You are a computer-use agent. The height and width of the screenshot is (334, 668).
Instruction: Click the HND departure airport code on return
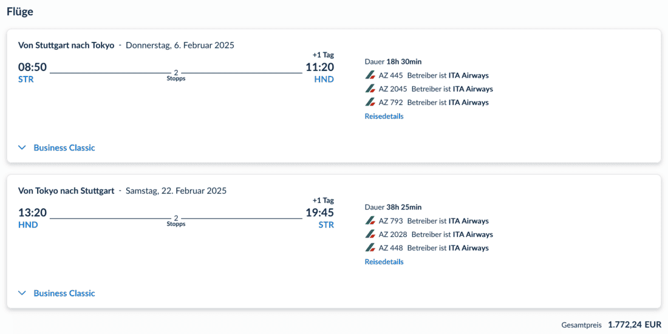pyautogui.click(x=28, y=225)
